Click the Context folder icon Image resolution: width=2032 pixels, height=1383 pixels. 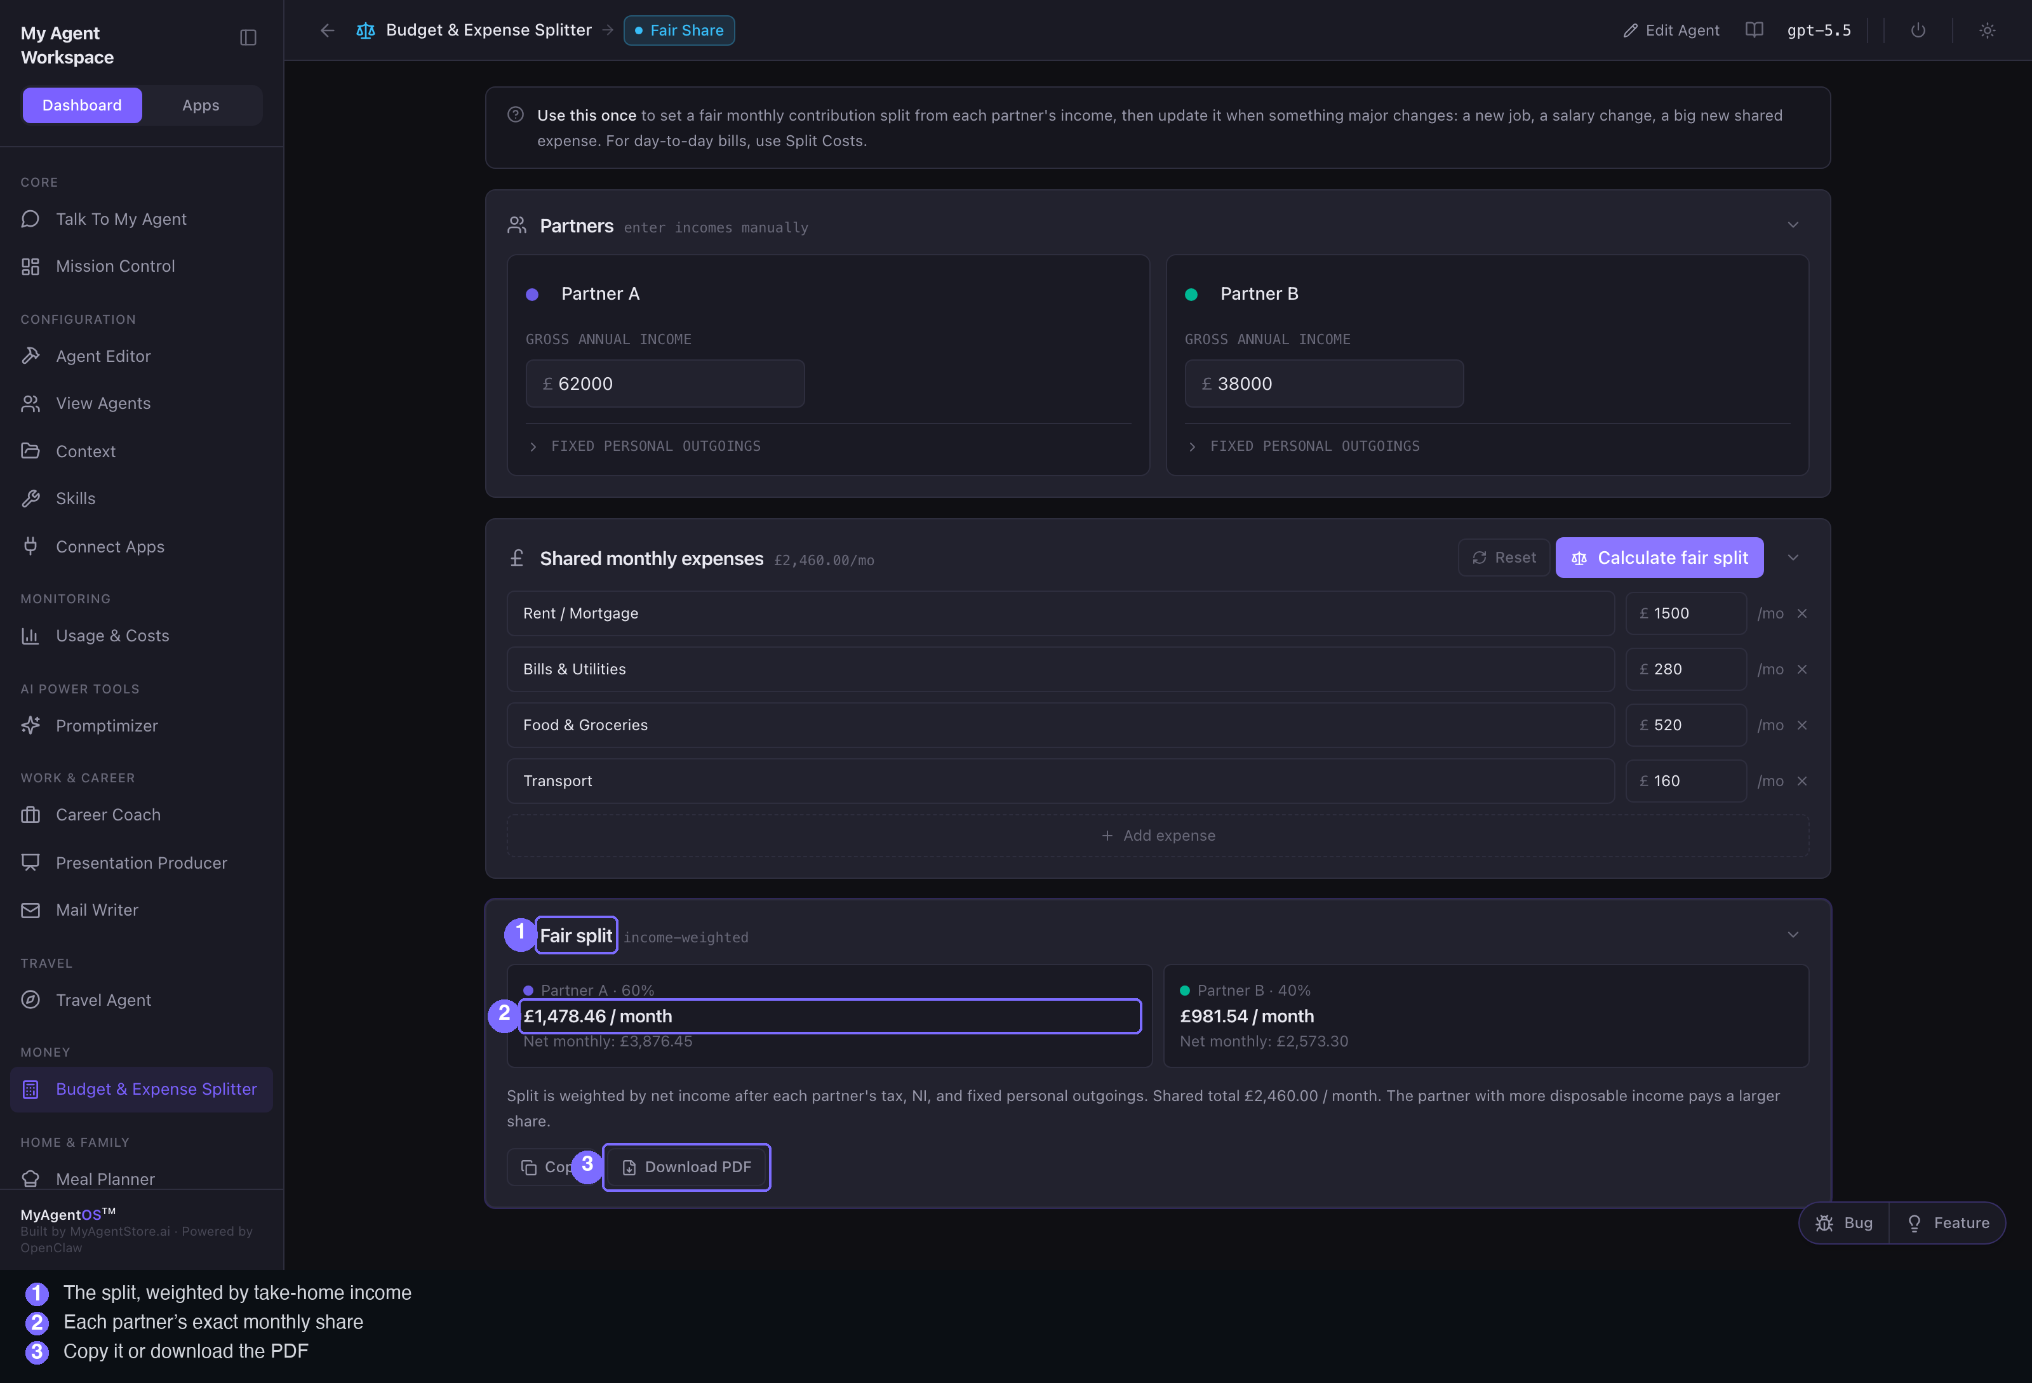pos(30,451)
